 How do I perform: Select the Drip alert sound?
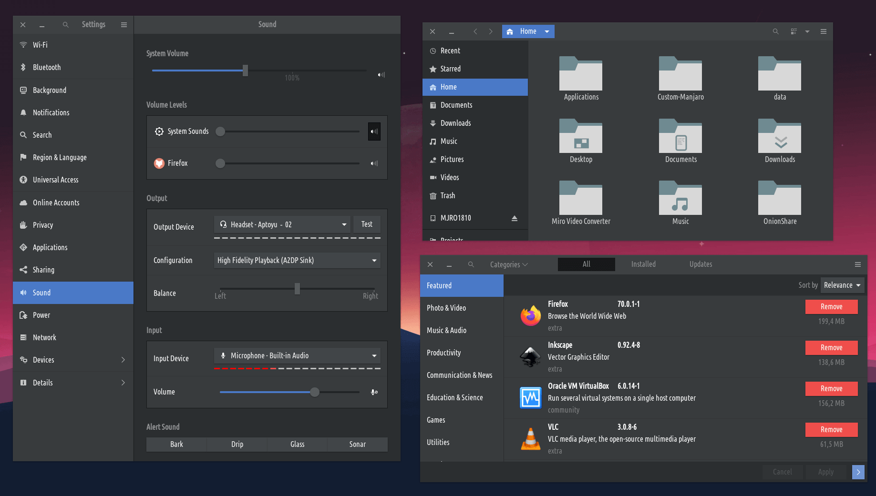237,444
